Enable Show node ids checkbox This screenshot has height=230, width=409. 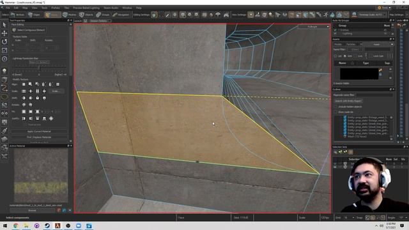point(336,112)
